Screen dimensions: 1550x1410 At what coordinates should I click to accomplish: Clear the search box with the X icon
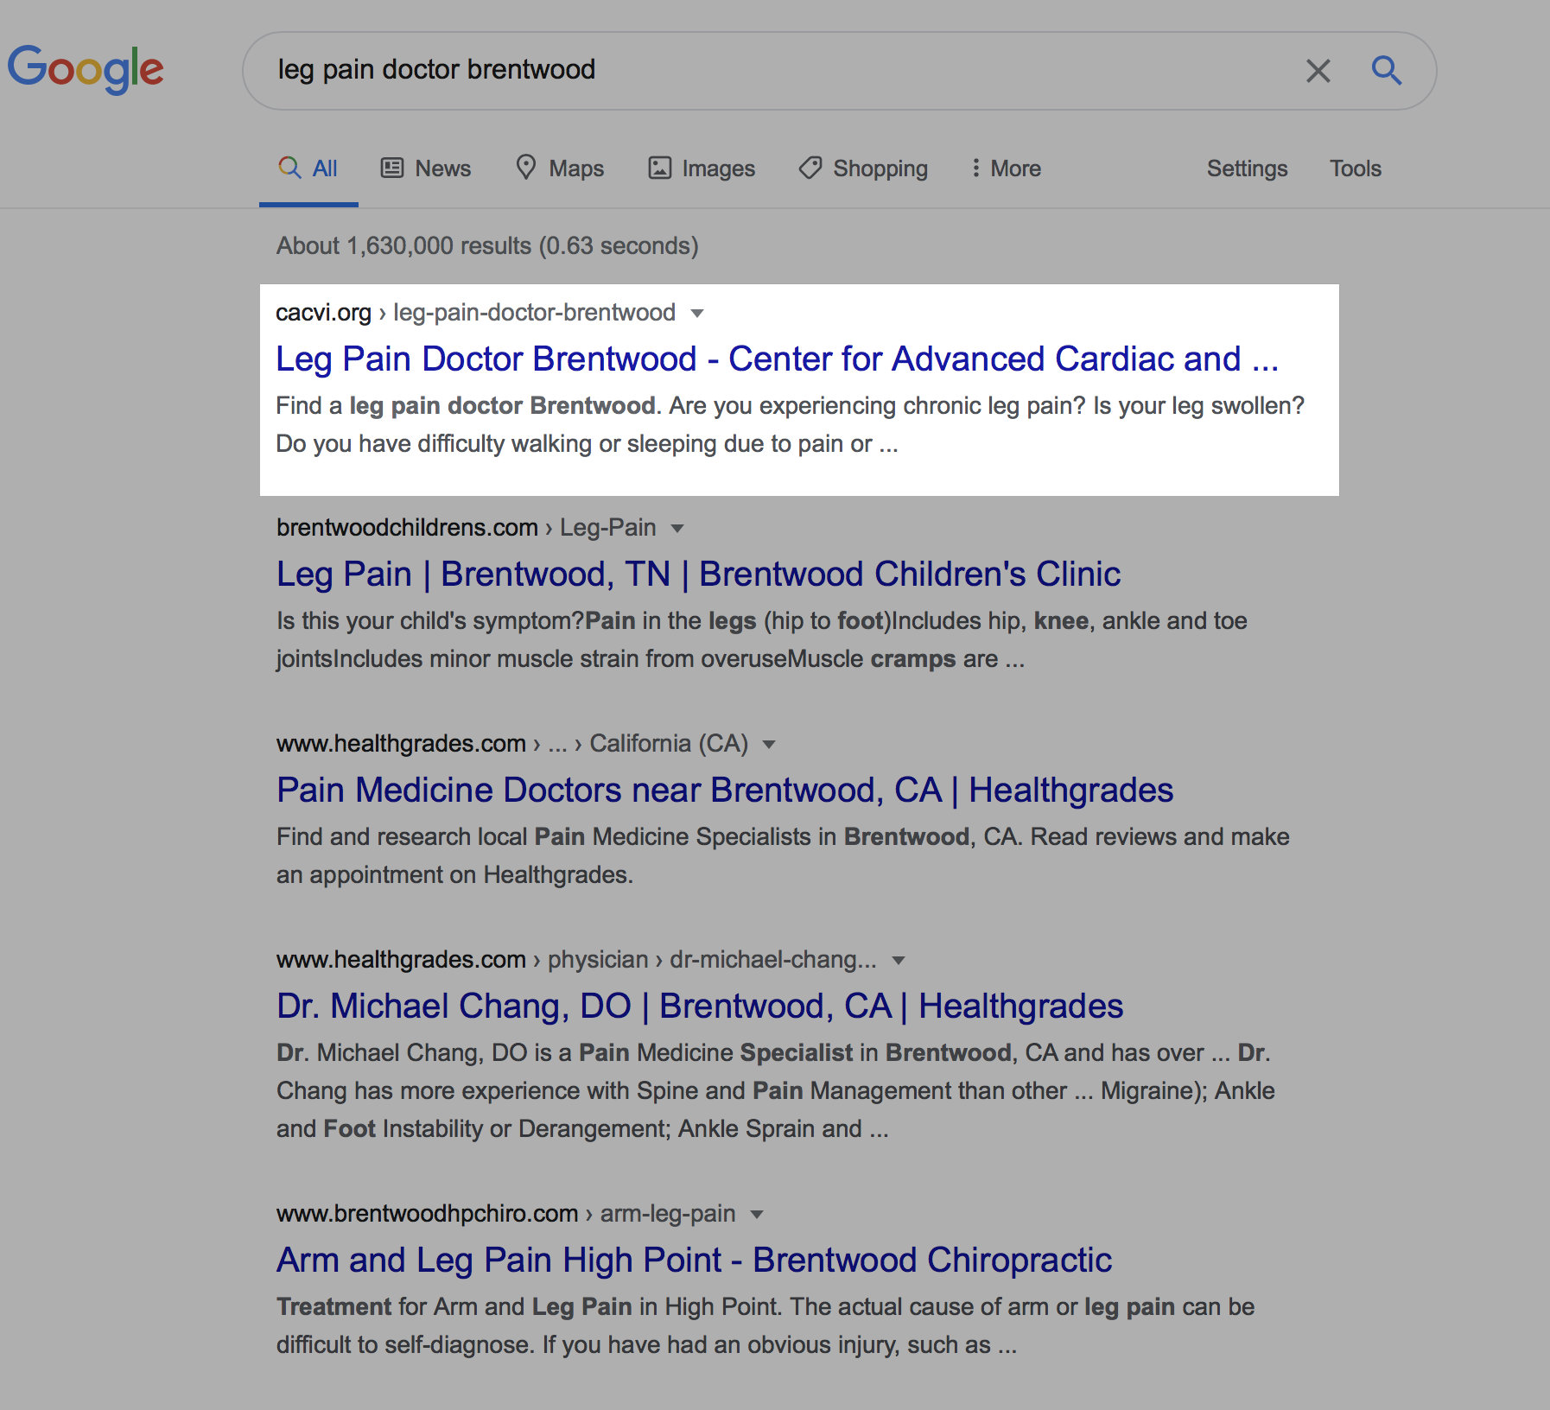(1318, 71)
